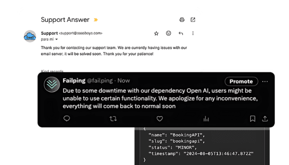
Task: Open the email in a new window
Action: coord(193,20)
